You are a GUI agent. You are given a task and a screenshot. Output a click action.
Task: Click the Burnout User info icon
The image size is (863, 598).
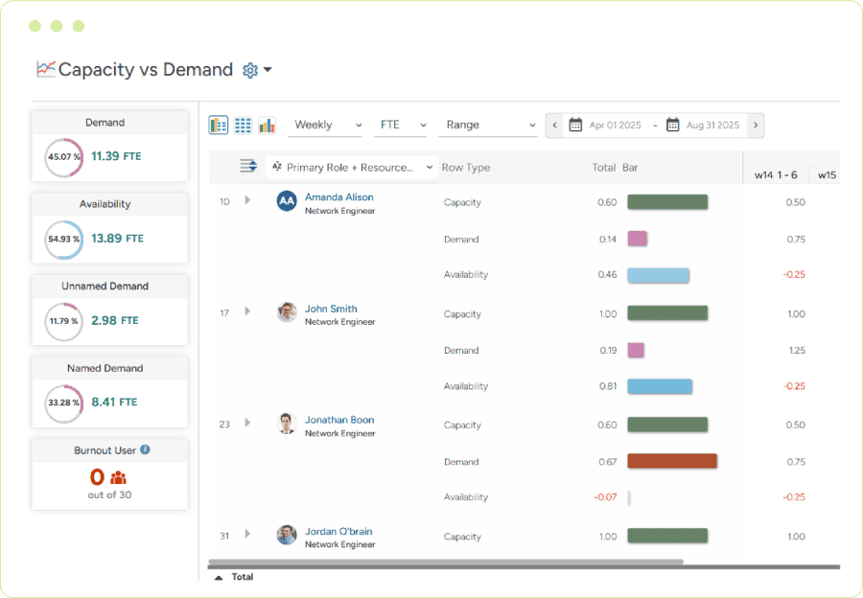pos(145,450)
